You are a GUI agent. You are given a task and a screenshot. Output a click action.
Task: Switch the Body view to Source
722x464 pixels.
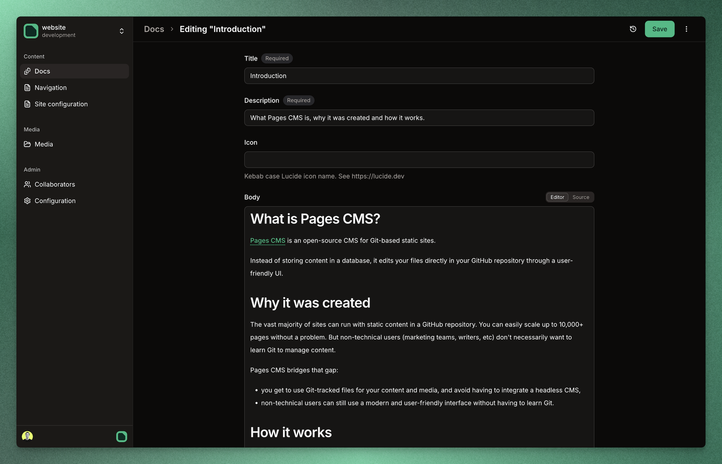581,197
